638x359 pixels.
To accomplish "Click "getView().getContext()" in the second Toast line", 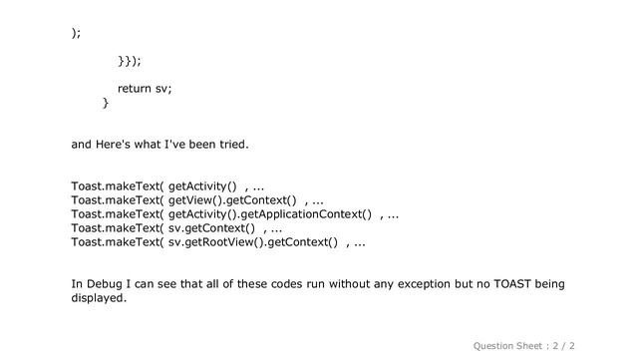I will 232,200.
